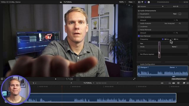Viewport: 189px width, 106px height.
Task: Click the orange playhead on timeline ruler
Action: [x=62, y=86]
